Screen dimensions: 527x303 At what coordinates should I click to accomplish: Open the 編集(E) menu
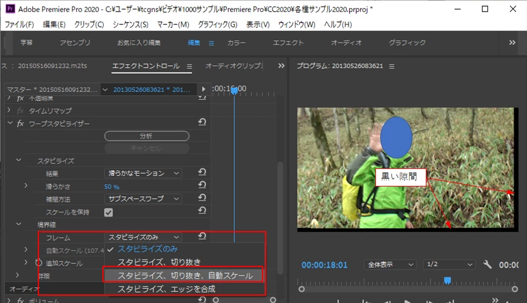pyautogui.click(x=54, y=24)
